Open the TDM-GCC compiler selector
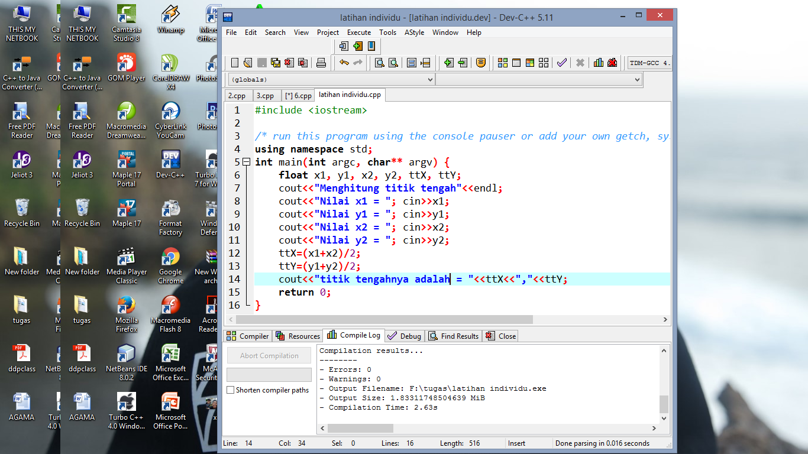Screen dimensions: 808x454 (649, 63)
